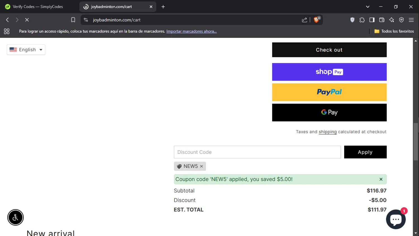Click the coupon applied saved $5.00 message

(x=234, y=179)
